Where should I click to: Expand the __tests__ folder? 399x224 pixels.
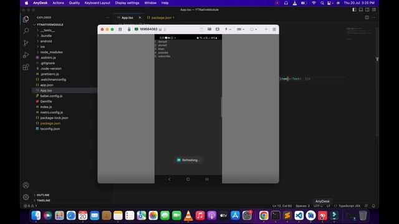pos(47,30)
